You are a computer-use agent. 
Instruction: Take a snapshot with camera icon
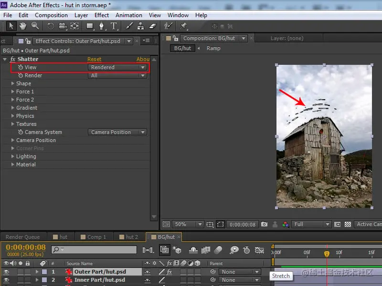click(264, 224)
